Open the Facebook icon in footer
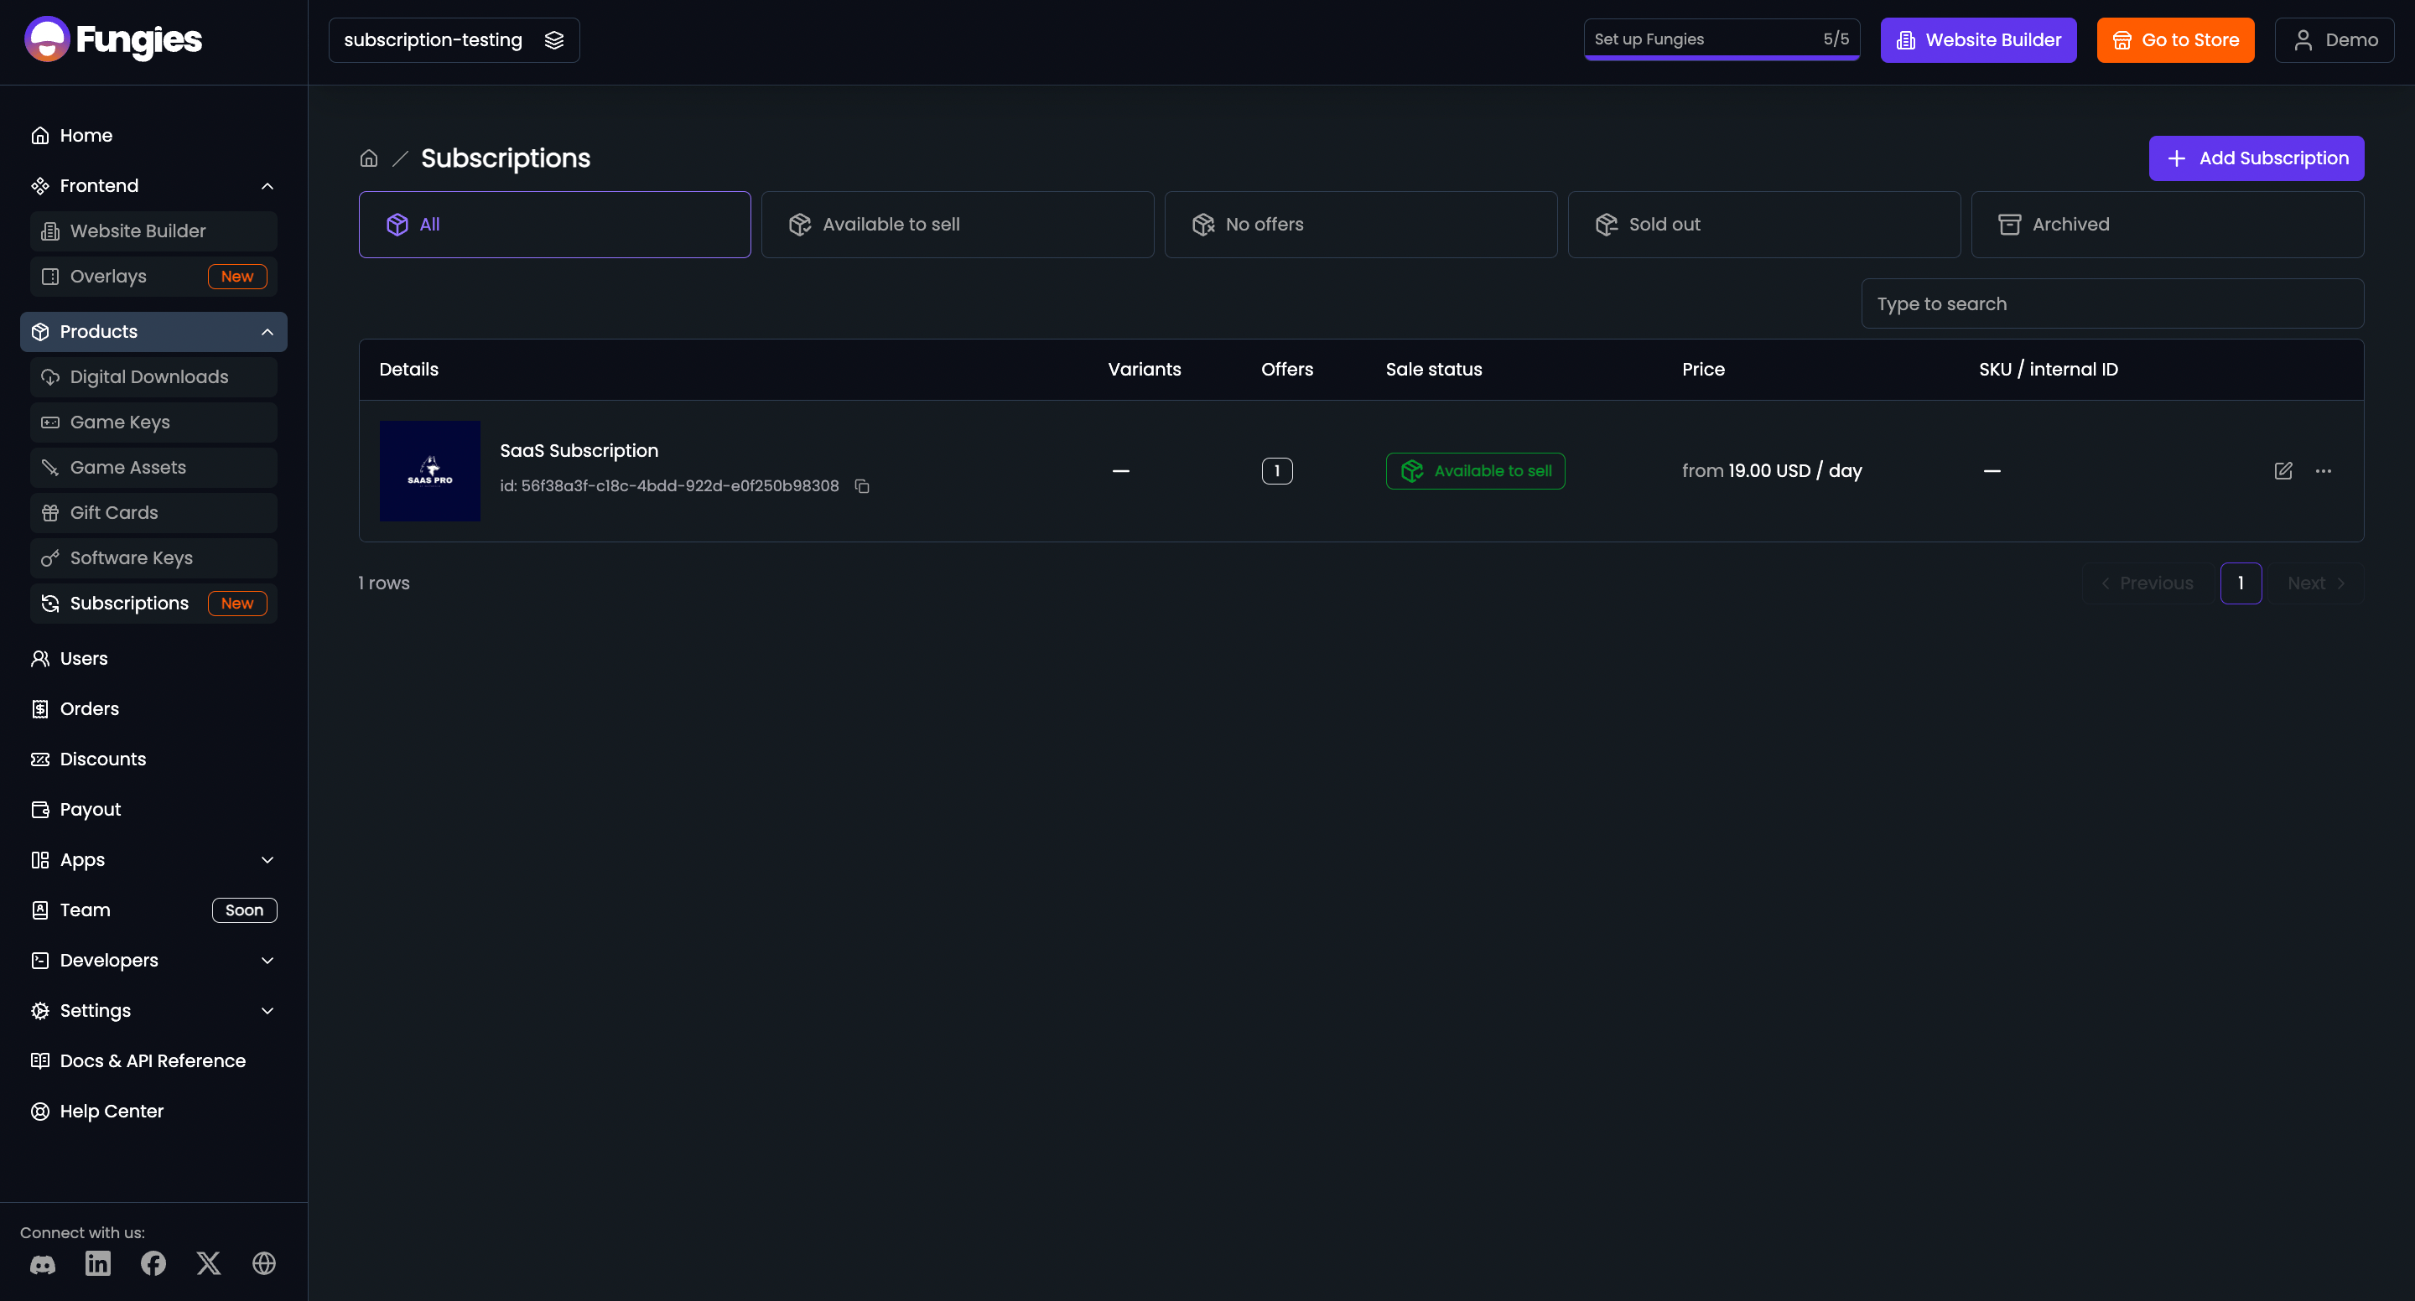The height and width of the screenshot is (1301, 2415). tap(153, 1263)
